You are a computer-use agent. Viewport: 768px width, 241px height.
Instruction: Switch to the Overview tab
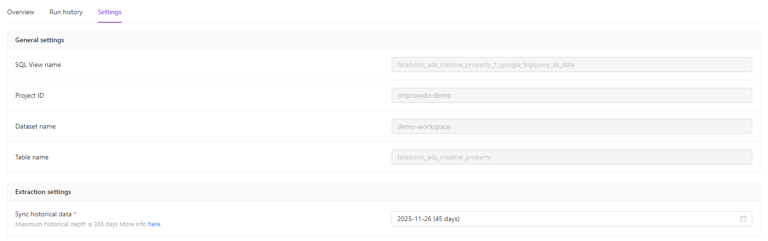point(20,12)
